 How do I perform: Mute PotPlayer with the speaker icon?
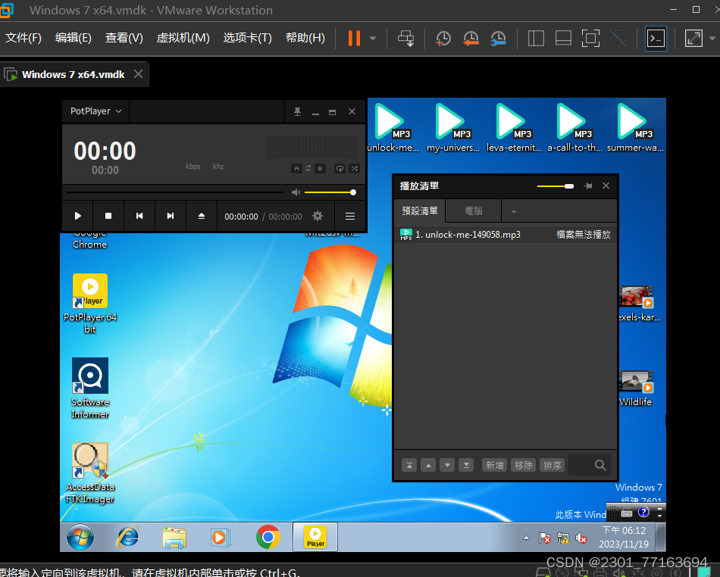[x=296, y=192]
